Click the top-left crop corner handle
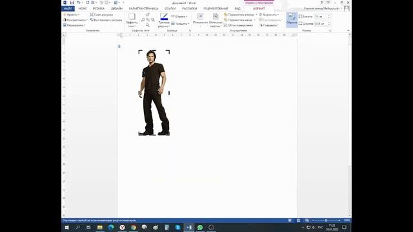Viewport: 413px width, 232px height. [140, 52]
